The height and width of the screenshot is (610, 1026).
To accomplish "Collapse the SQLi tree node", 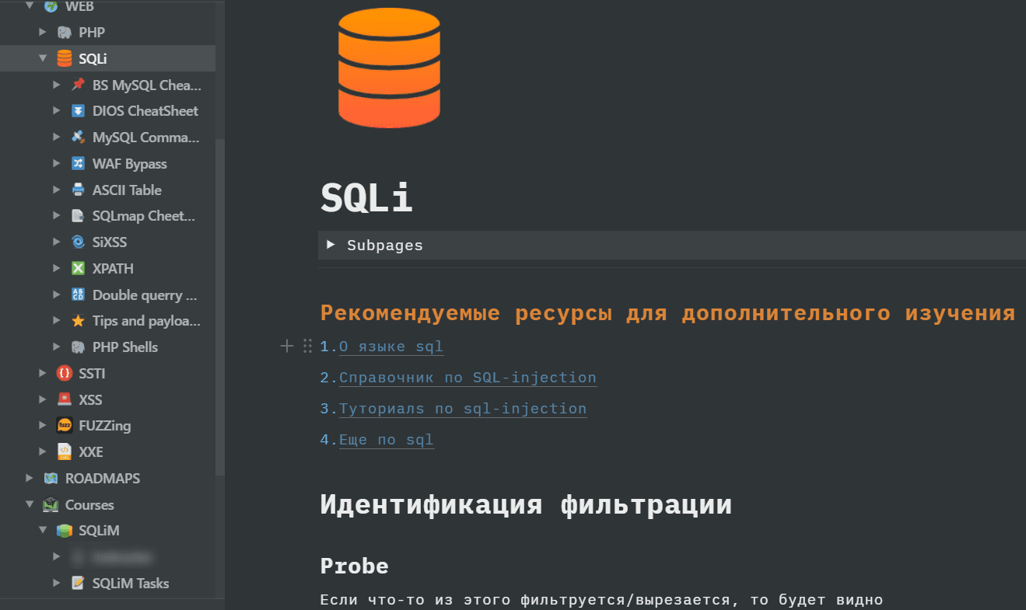I will point(43,58).
